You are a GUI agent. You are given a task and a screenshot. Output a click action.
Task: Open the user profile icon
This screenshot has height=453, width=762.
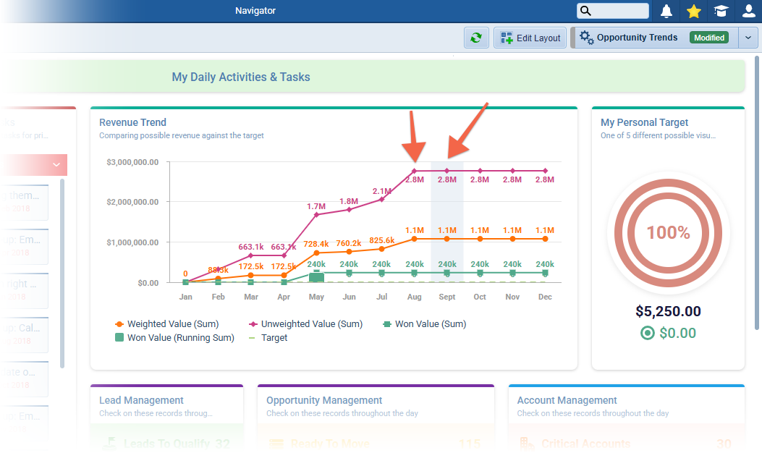747,11
